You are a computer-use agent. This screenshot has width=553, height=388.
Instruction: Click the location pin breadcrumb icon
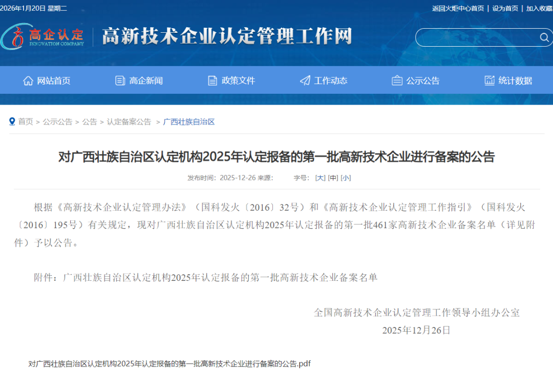(12, 121)
